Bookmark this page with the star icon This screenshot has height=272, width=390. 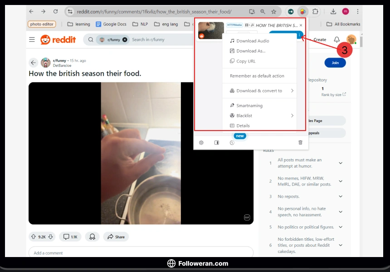coord(273,11)
